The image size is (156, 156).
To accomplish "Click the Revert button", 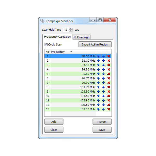I will coord(102,122).
